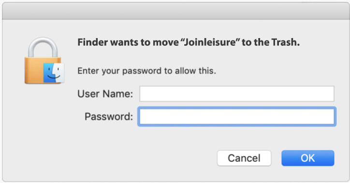Cancel the move to Trash request
This screenshot has width=350, height=183.
coord(244,158)
